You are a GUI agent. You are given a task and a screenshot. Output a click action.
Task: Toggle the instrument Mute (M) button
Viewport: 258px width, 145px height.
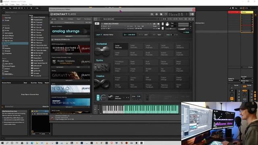pyautogui.click(x=163, y=28)
